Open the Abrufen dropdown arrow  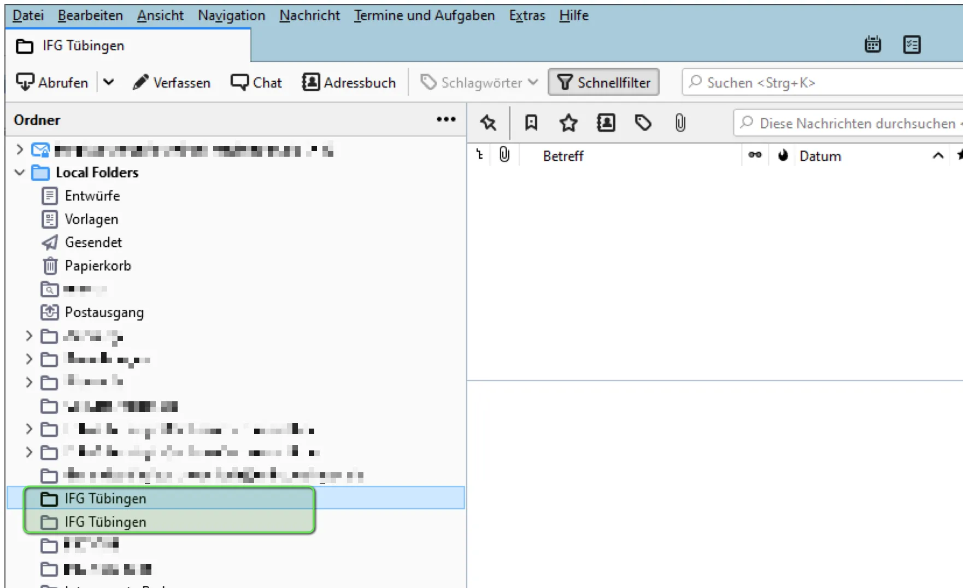109,82
